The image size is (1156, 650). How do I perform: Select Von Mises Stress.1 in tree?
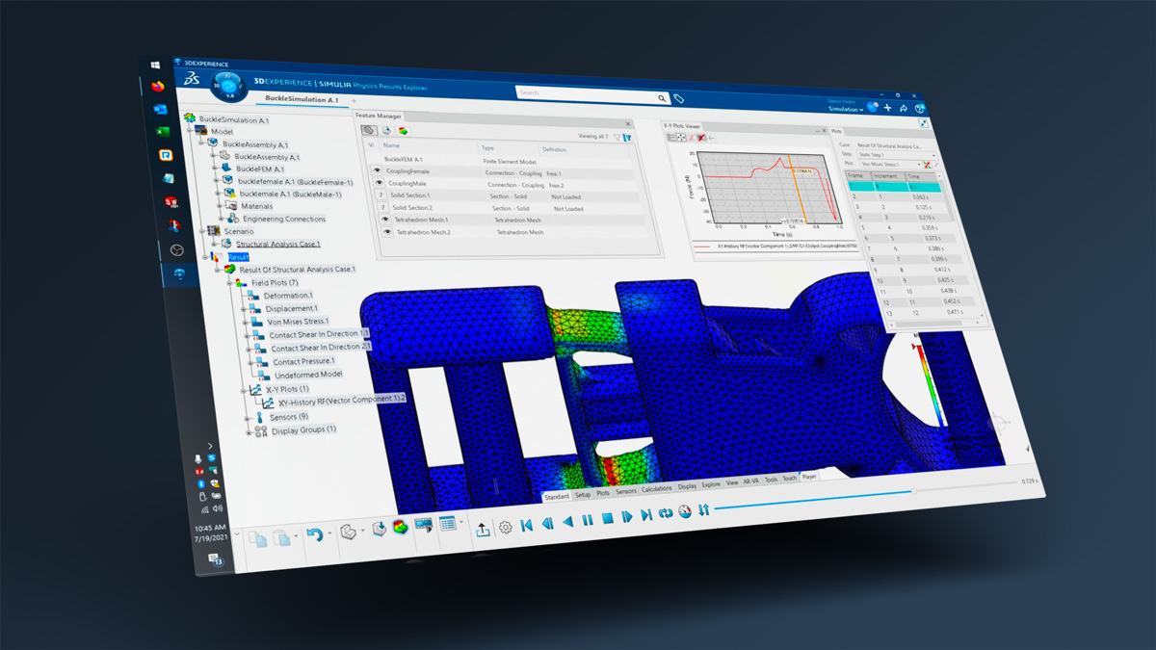[x=298, y=322]
